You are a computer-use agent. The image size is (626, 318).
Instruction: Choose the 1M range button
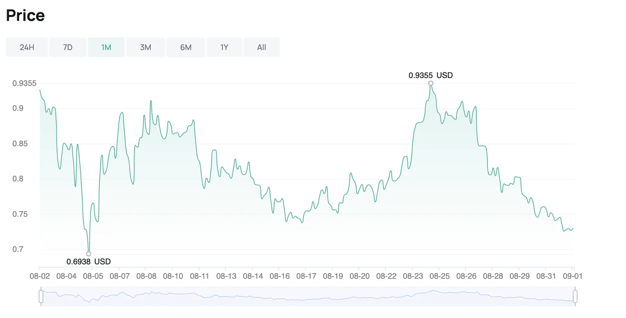point(106,47)
